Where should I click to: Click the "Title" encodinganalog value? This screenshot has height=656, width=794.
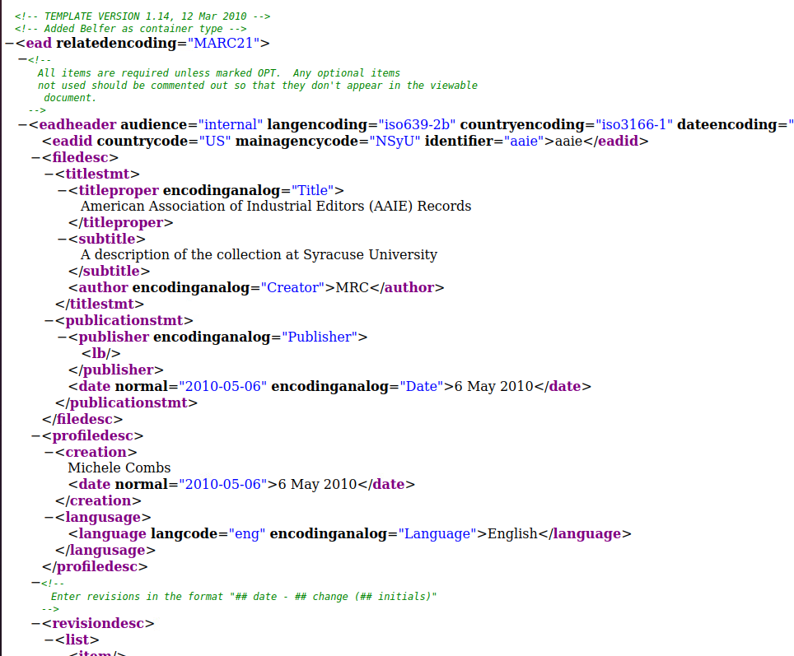312,191
